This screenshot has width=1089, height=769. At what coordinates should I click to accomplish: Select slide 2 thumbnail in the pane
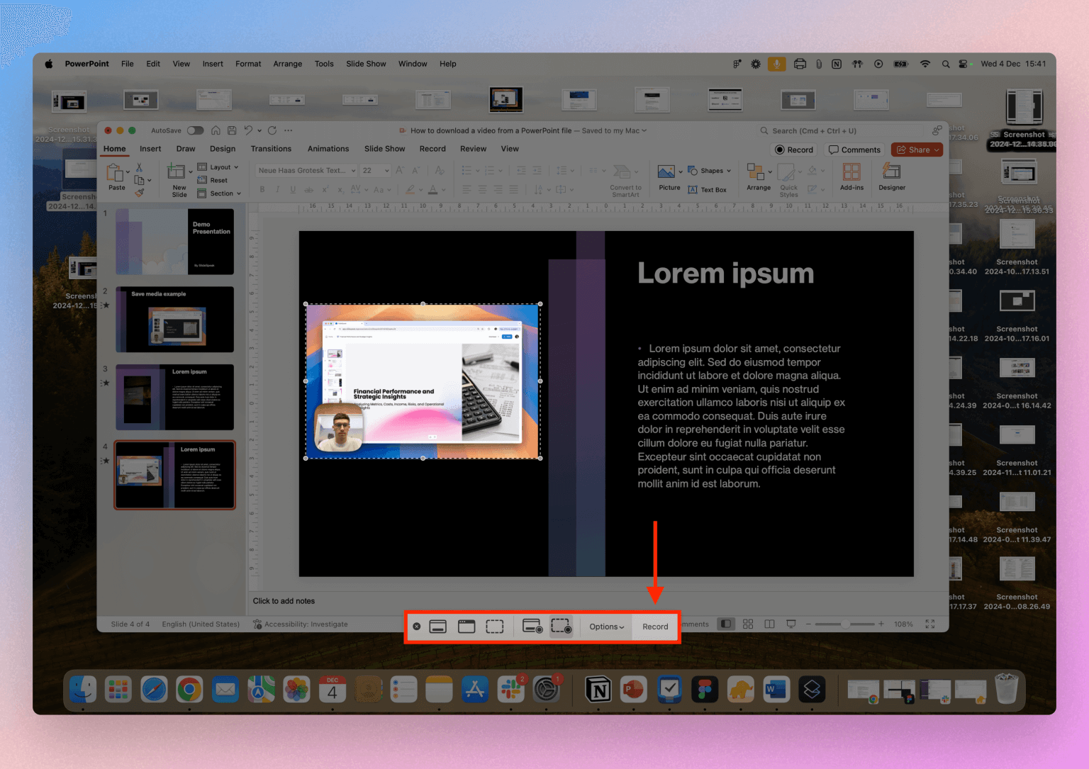tap(174, 319)
